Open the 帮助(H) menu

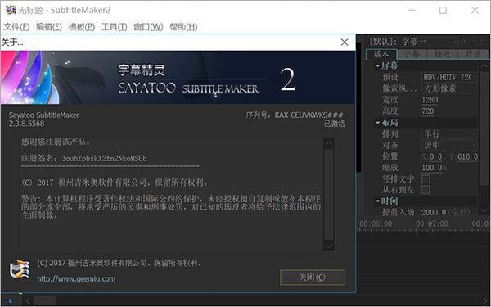pyautogui.click(x=183, y=27)
